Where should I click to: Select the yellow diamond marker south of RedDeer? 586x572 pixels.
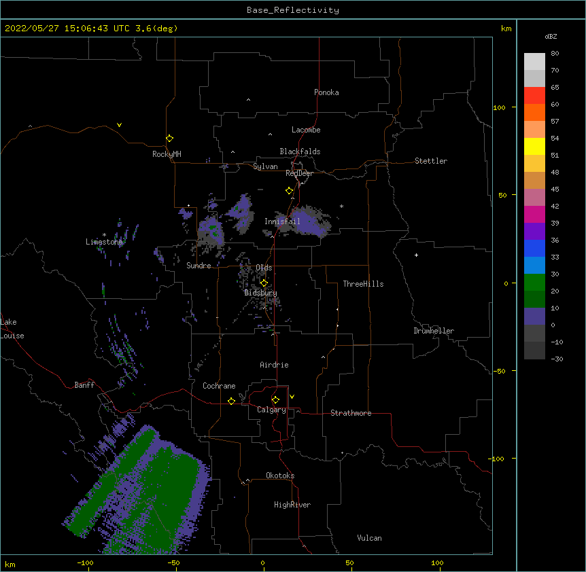[289, 191]
